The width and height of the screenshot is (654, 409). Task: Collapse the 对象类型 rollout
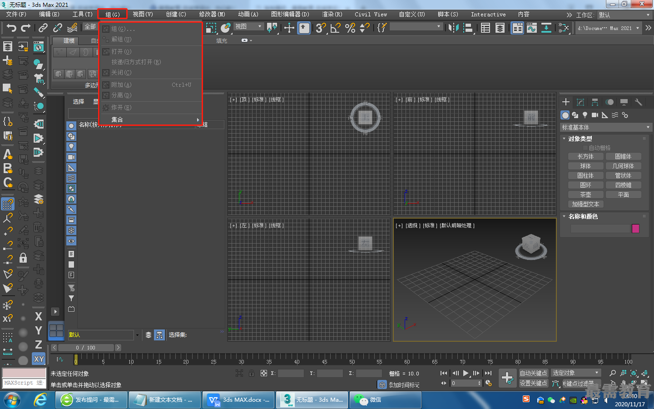(x=580, y=139)
